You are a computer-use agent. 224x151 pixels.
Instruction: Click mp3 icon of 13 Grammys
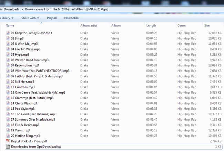8,98
